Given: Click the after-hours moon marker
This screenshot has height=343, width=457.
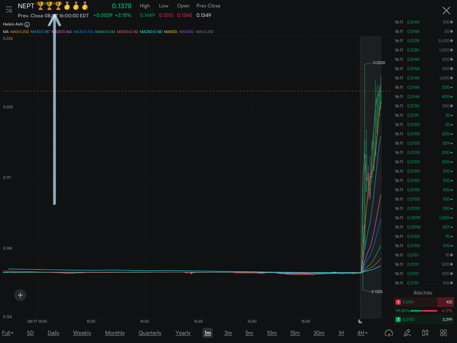Looking at the screenshot, I should pos(360,321).
